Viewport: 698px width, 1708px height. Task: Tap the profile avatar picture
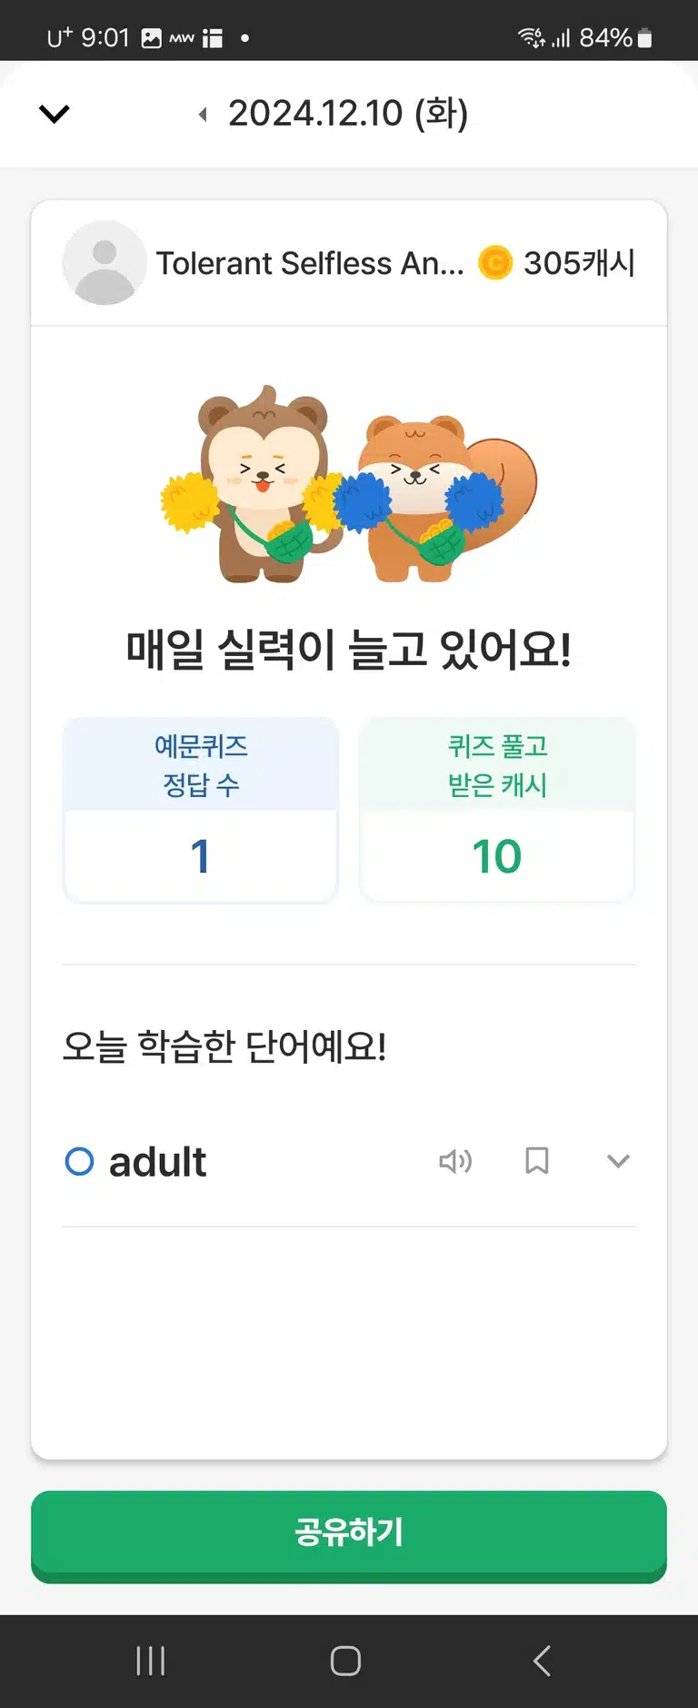point(105,263)
